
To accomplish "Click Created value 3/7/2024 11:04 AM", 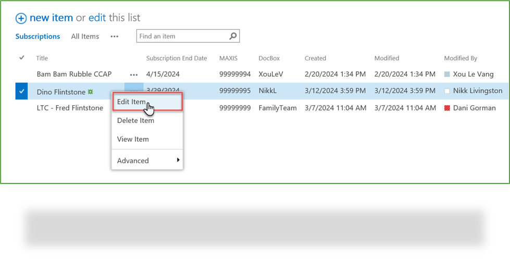I will pos(335,108).
